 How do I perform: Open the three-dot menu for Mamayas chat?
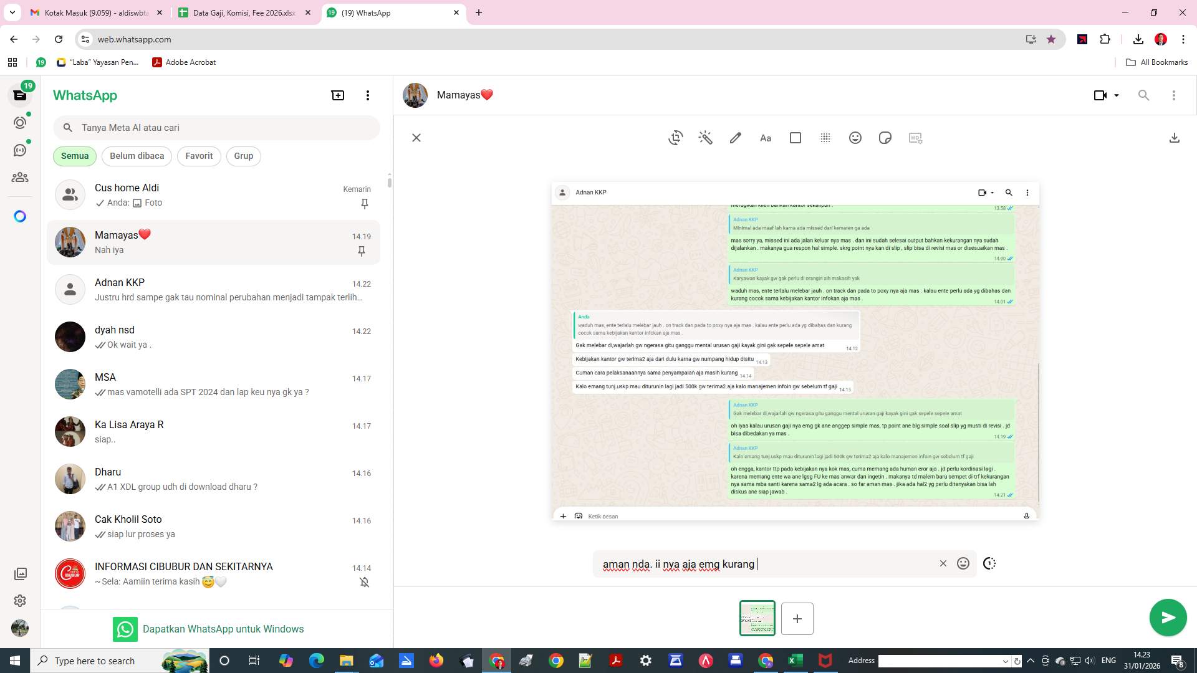[x=1175, y=95]
